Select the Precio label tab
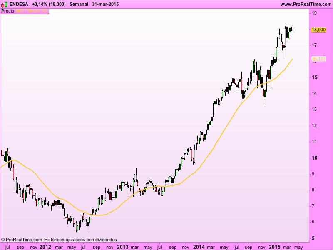The image size is (333, 250). [x=7, y=11]
